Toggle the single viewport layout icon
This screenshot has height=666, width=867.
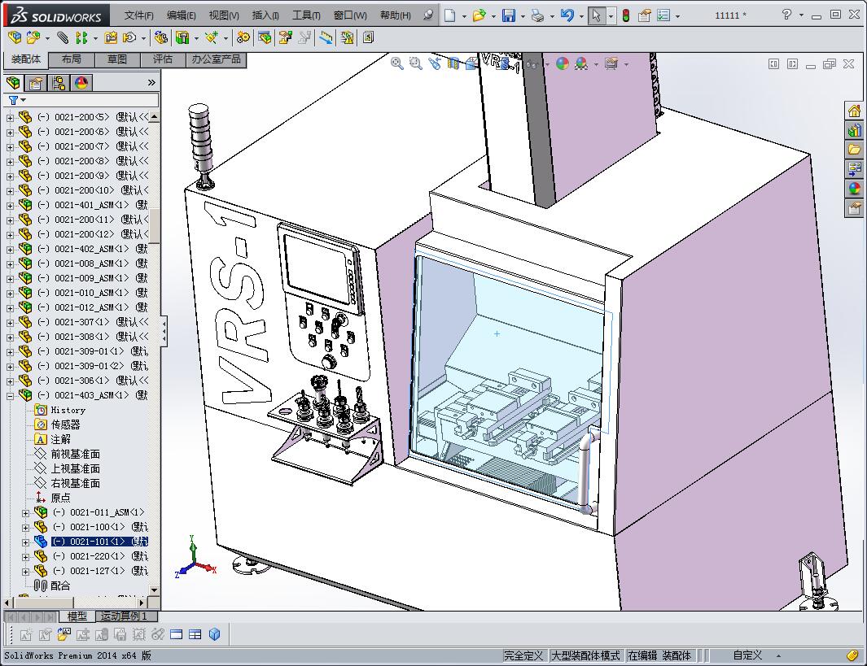click(x=177, y=635)
